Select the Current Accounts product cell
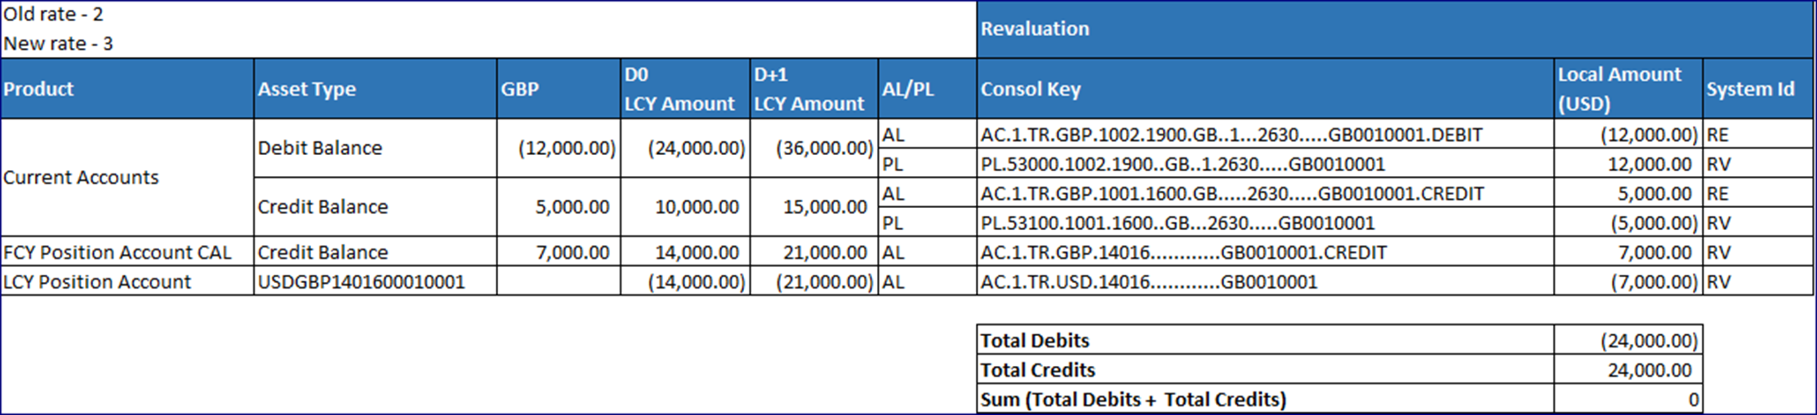The image size is (1817, 415). [127, 178]
